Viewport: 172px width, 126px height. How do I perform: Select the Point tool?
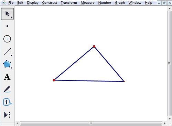click(x=7, y=26)
